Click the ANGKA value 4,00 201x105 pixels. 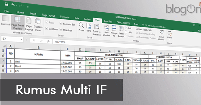(x=190, y=66)
